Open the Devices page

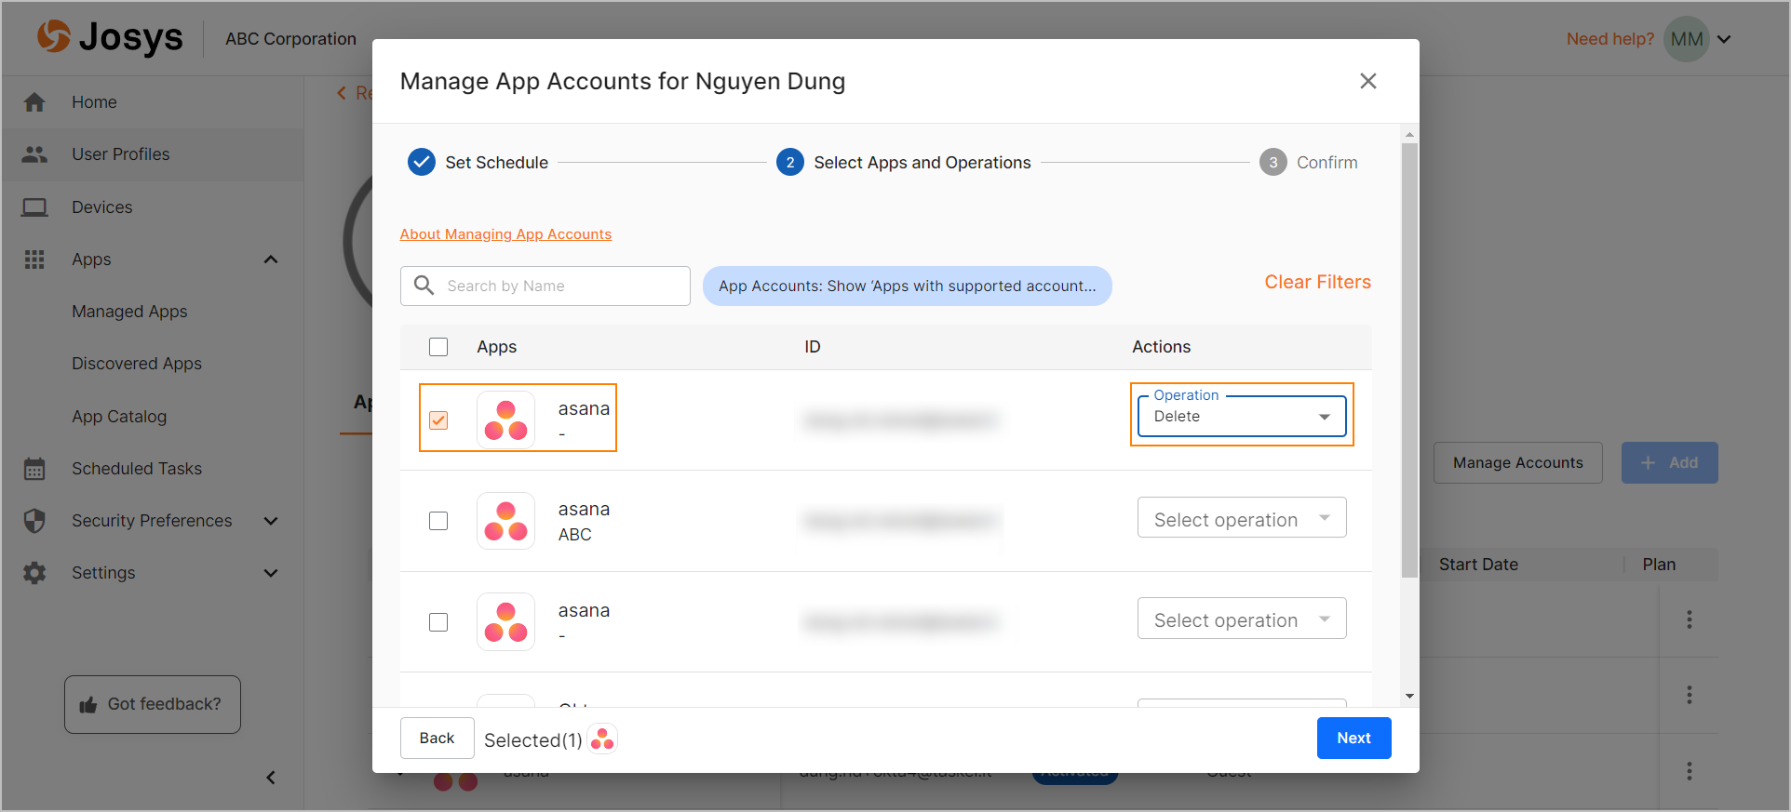(x=102, y=207)
